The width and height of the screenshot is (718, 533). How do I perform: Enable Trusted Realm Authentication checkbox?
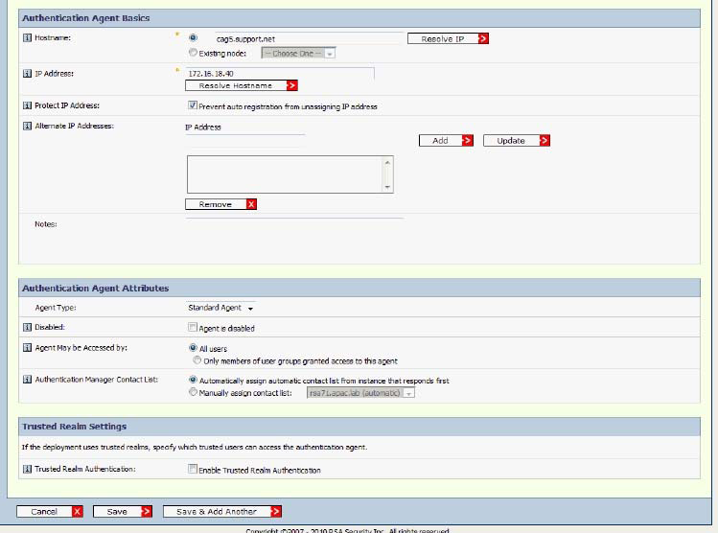(193, 470)
